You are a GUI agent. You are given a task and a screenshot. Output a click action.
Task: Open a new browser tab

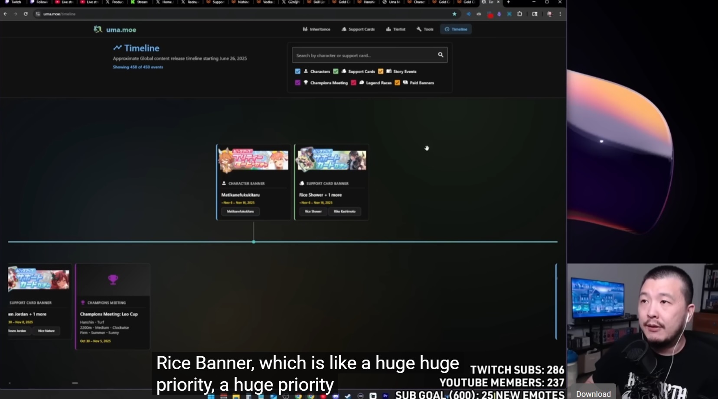tap(509, 2)
